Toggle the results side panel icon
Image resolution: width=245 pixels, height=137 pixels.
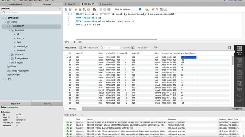[229, 48]
